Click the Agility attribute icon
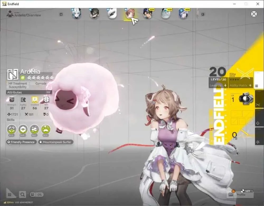Screen dimensions: 264x206 coord(23,100)
